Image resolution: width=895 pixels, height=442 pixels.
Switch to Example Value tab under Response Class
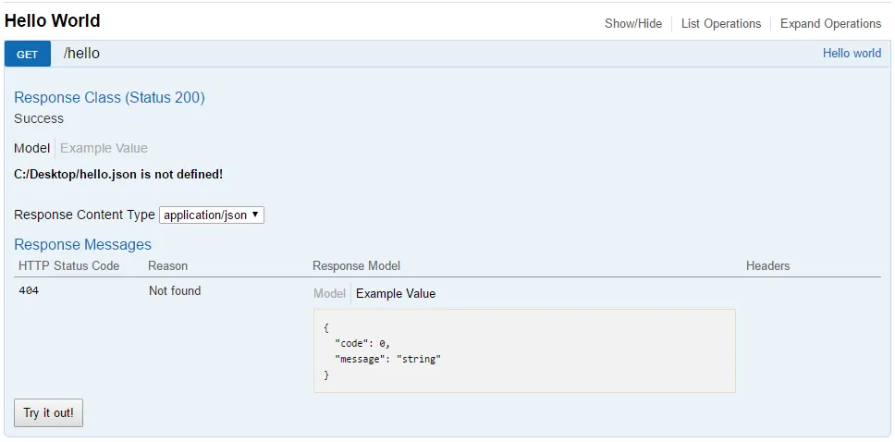pos(104,148)
